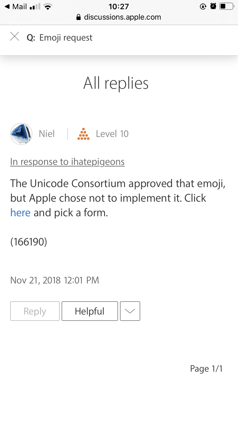Image resolution: width=238 pixels, height=423 pixels.
Task: Tap the discussions.apple.com address bar
Action: pos(122,17)
